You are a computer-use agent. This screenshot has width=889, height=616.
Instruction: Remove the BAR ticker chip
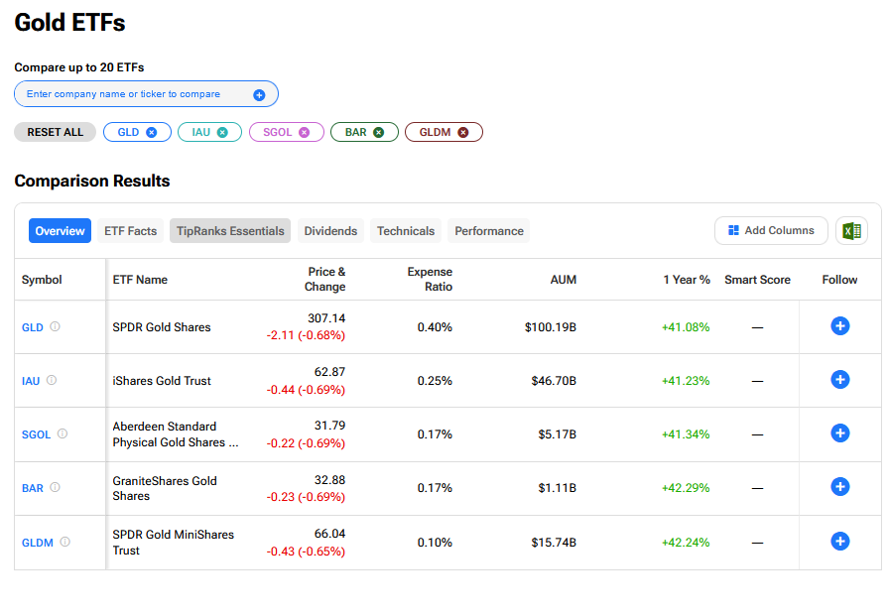pyautogui.click(x=378, y=132)
